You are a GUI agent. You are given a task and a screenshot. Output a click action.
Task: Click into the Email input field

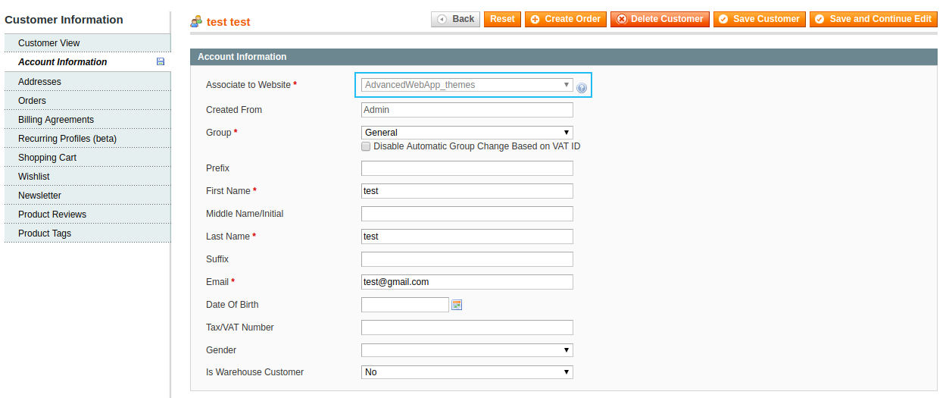coord(467,282)
